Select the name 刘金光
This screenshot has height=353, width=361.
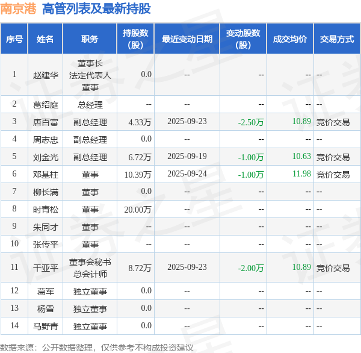pos(45,157)
